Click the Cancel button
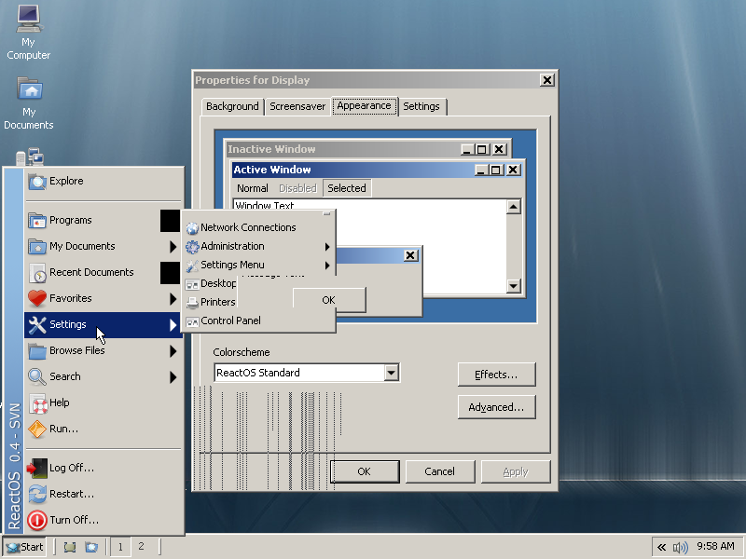Viewport: 746px width, 559px height. (439, 471)
